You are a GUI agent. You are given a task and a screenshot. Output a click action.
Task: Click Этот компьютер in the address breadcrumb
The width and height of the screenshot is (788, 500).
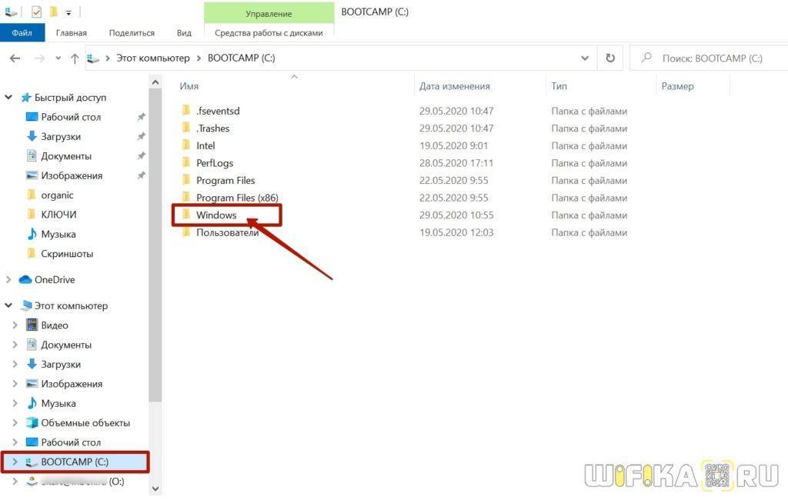pyautogui.click(x=152, y=58)
